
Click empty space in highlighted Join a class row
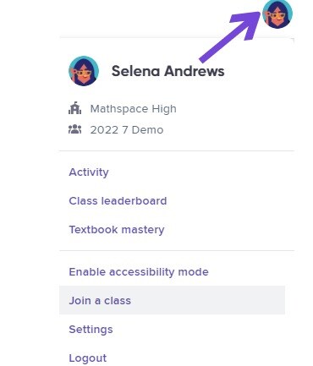pos(209,300)
